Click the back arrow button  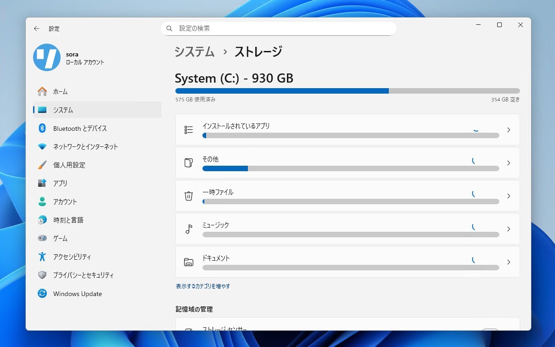(37, 28)
